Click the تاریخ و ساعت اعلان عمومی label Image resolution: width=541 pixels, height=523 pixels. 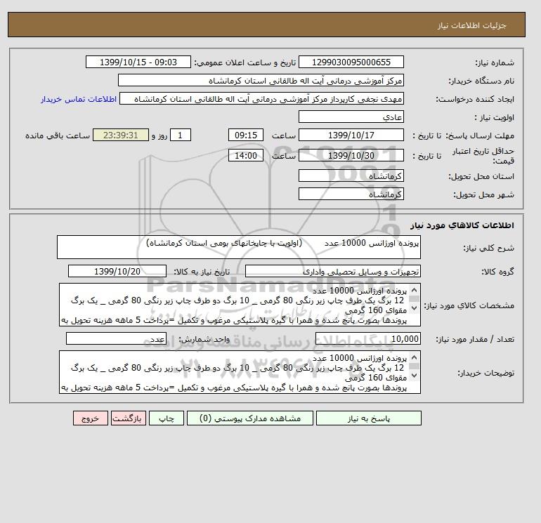[x=245, y=62]
